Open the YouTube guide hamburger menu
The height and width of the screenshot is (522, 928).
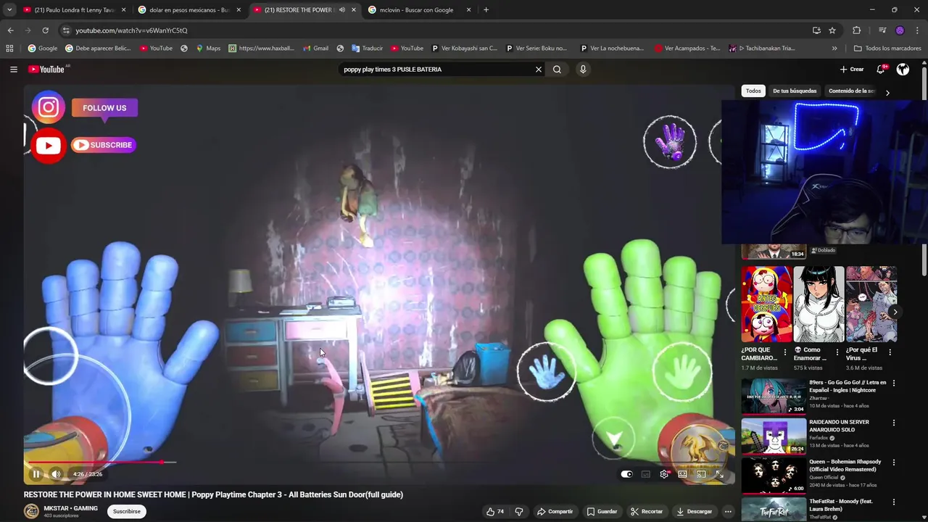(13, 70)
